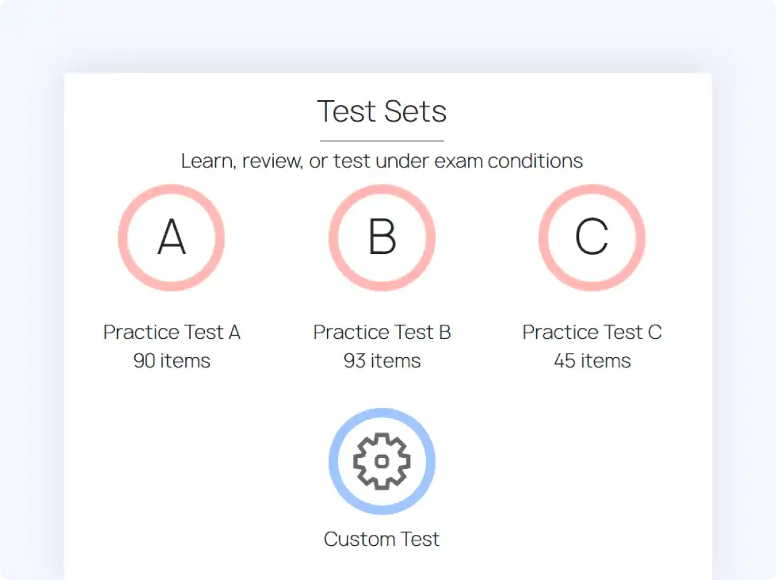
Task: Click the Practice Test C text label
Action: click(592, 332)
